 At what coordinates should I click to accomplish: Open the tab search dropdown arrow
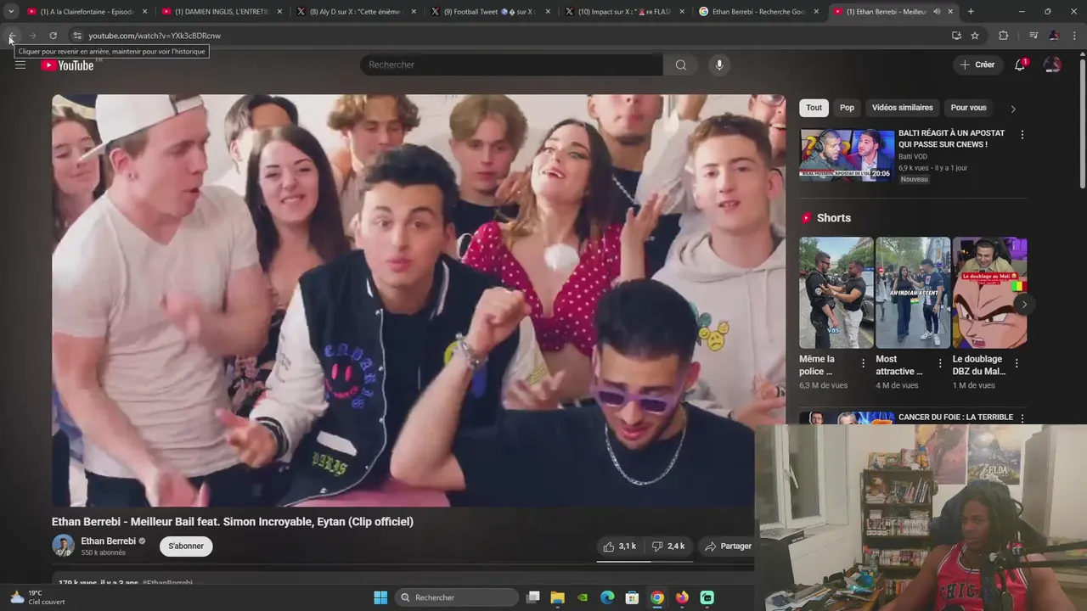[x=10, y=12]
